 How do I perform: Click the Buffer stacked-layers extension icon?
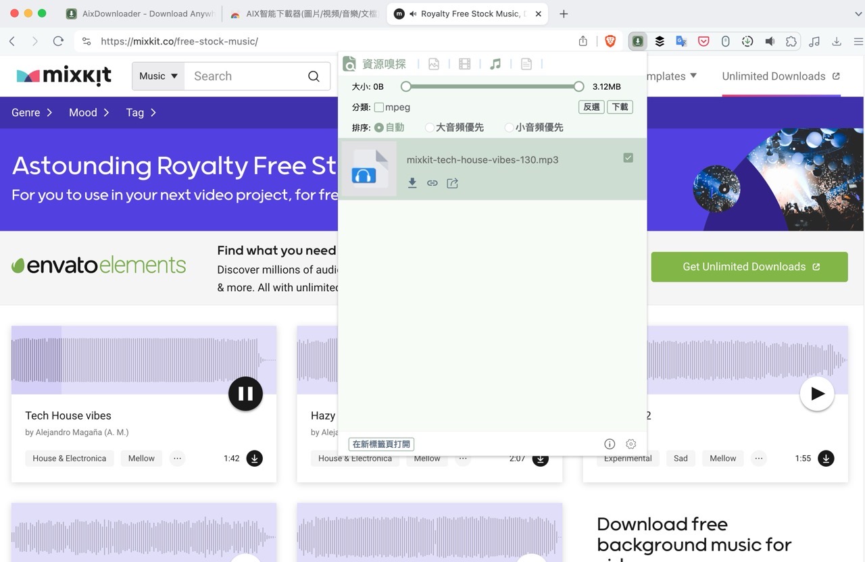coord(660,41)
